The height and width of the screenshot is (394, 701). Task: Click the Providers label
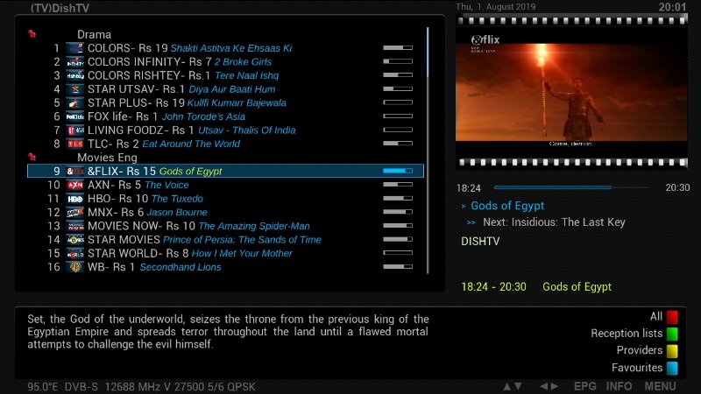640,350
